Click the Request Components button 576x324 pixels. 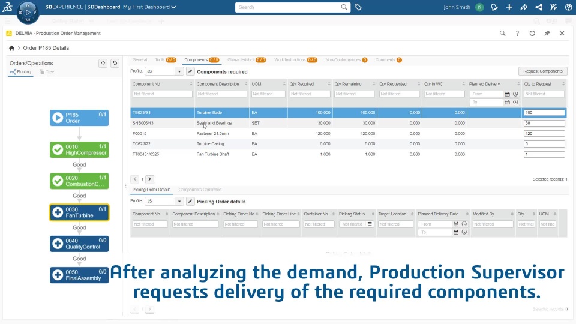tap(543, 71)
